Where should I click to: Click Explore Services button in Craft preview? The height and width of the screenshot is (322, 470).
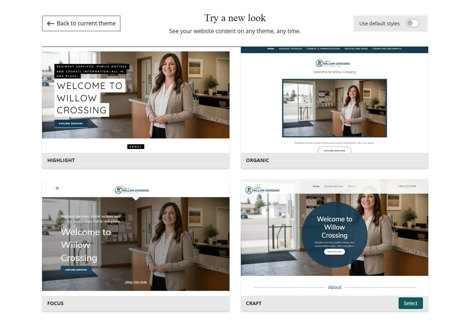click(334, 252)
